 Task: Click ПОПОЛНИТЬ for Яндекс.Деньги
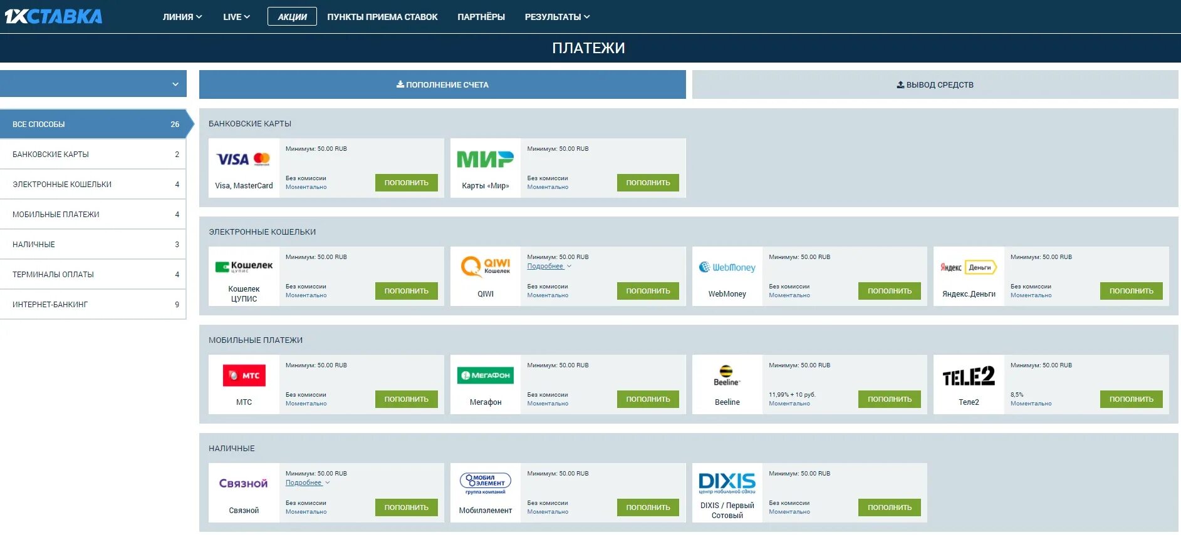1132,291
